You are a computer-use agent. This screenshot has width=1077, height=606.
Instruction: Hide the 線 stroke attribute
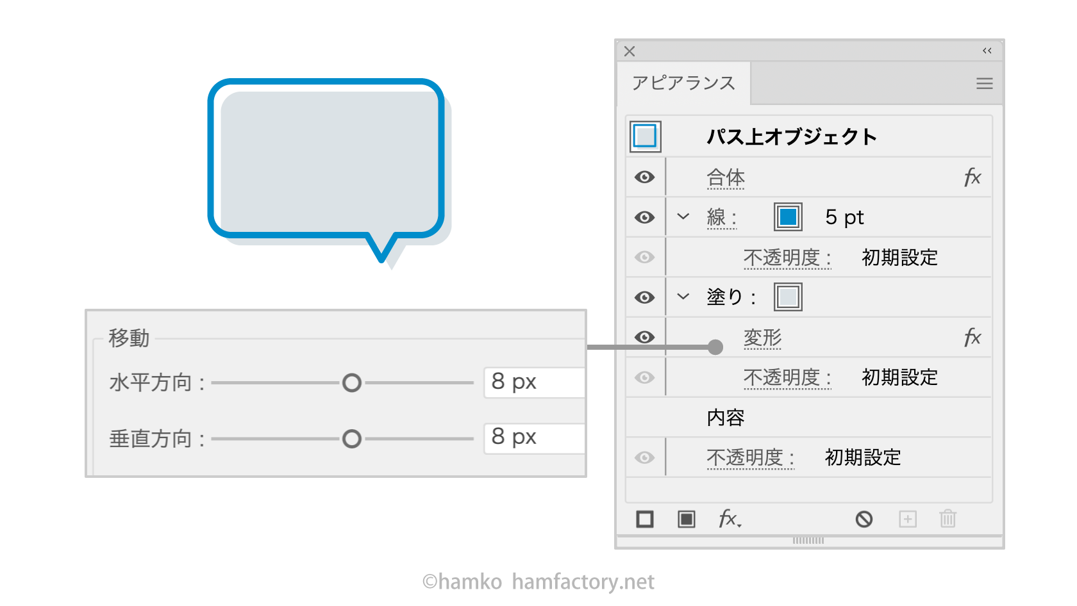pyautogui.click(x=645, y=218)
